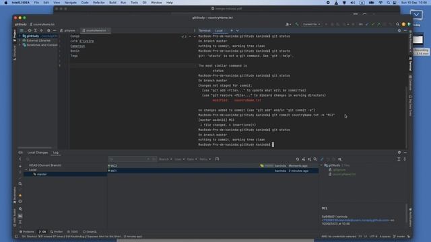
Task: Click Refresh icon in Git log toolbar
Action: [298, 159]
